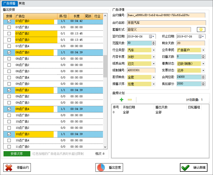This screenshot has width=213, height=175.
Task: Click the green plus add audio plan icon
Action: point(122,100)
